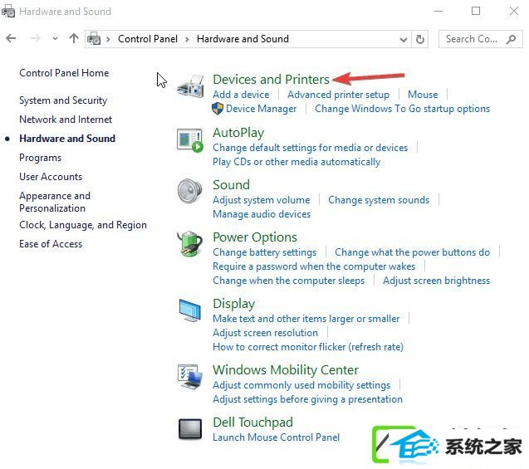The height and width of the screenshot is (469, 529).
Task: Click the address bar Control Panel icon
Action: click(x=94, y=39)
